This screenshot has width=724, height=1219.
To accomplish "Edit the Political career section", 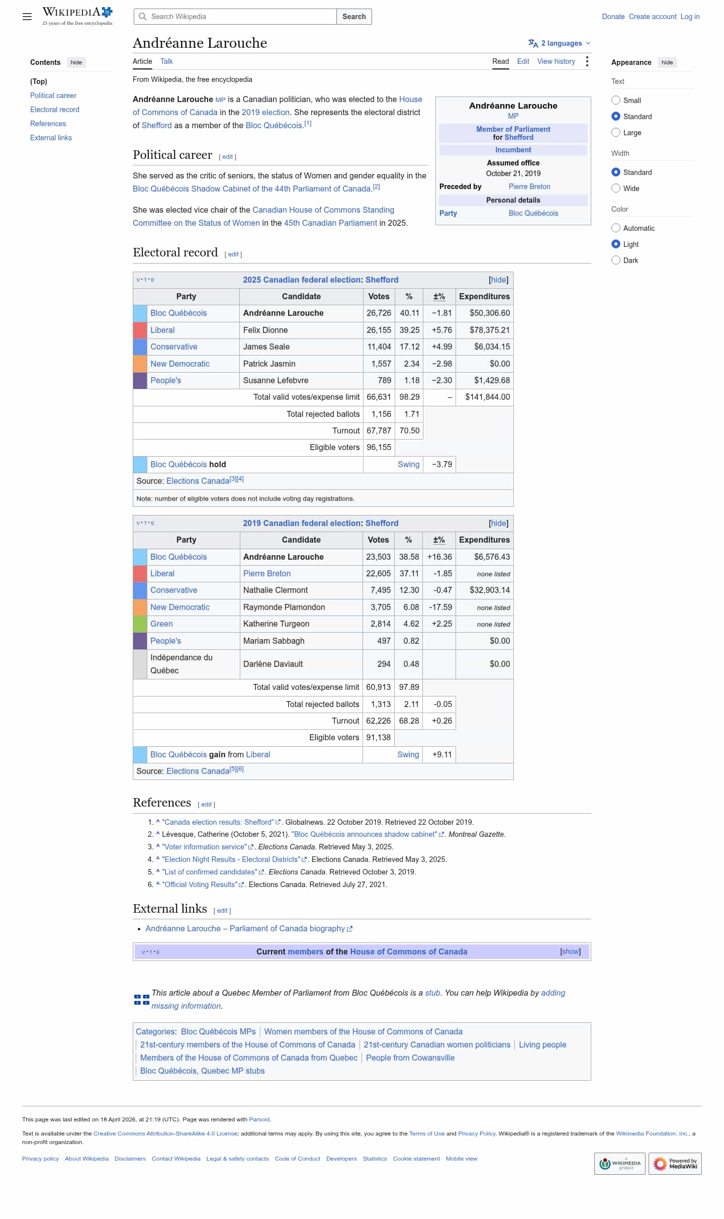I will click(x=227, y=157).
